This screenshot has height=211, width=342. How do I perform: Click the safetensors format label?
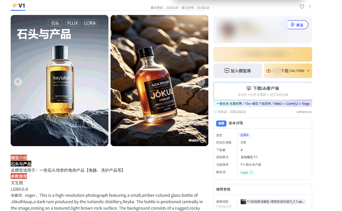point(304,112)
